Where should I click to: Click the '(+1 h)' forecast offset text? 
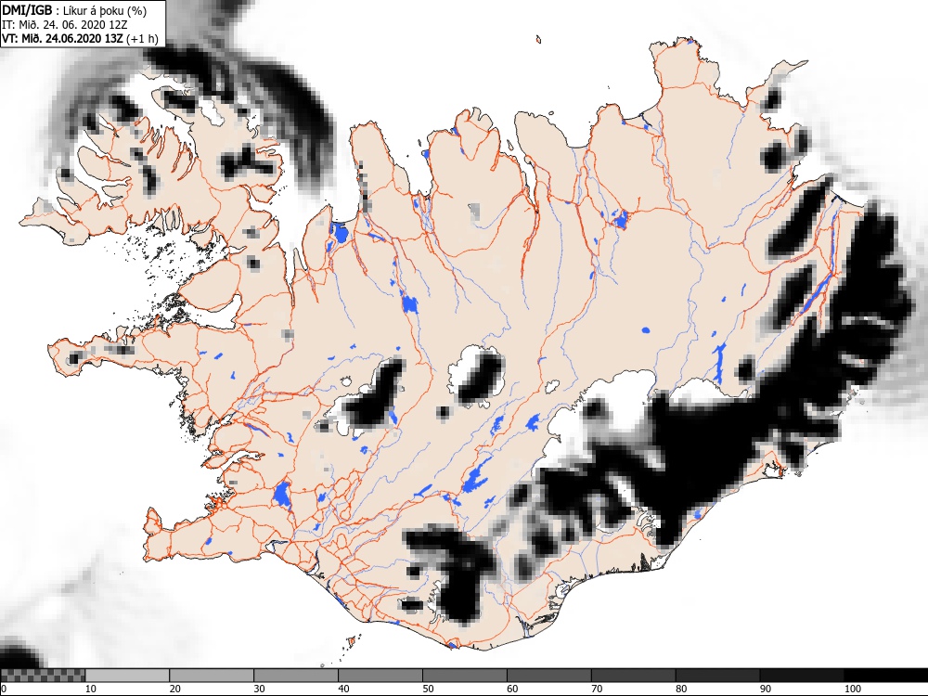click(x=143, y=40)
